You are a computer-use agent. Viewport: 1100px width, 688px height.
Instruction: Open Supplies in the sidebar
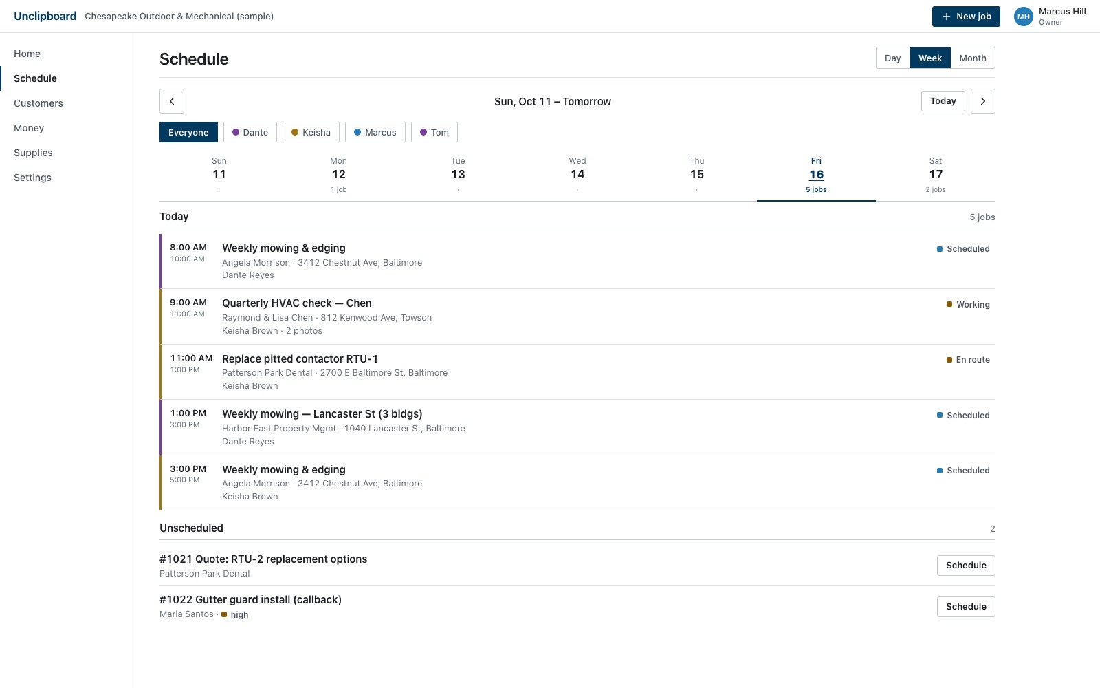69,153
